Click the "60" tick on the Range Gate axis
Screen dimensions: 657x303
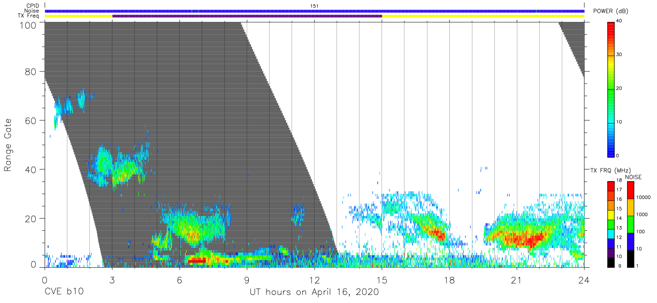30,120
